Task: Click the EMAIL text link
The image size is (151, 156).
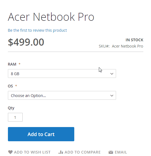Action: pos(121,152)
